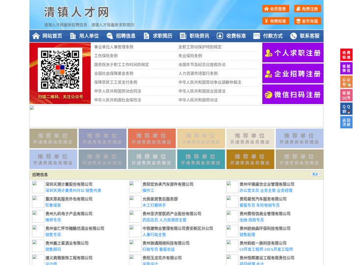Viewport: 353px width, 265px height.
Task: Click the card icon beside 付款方式
Action: [256, 36]
